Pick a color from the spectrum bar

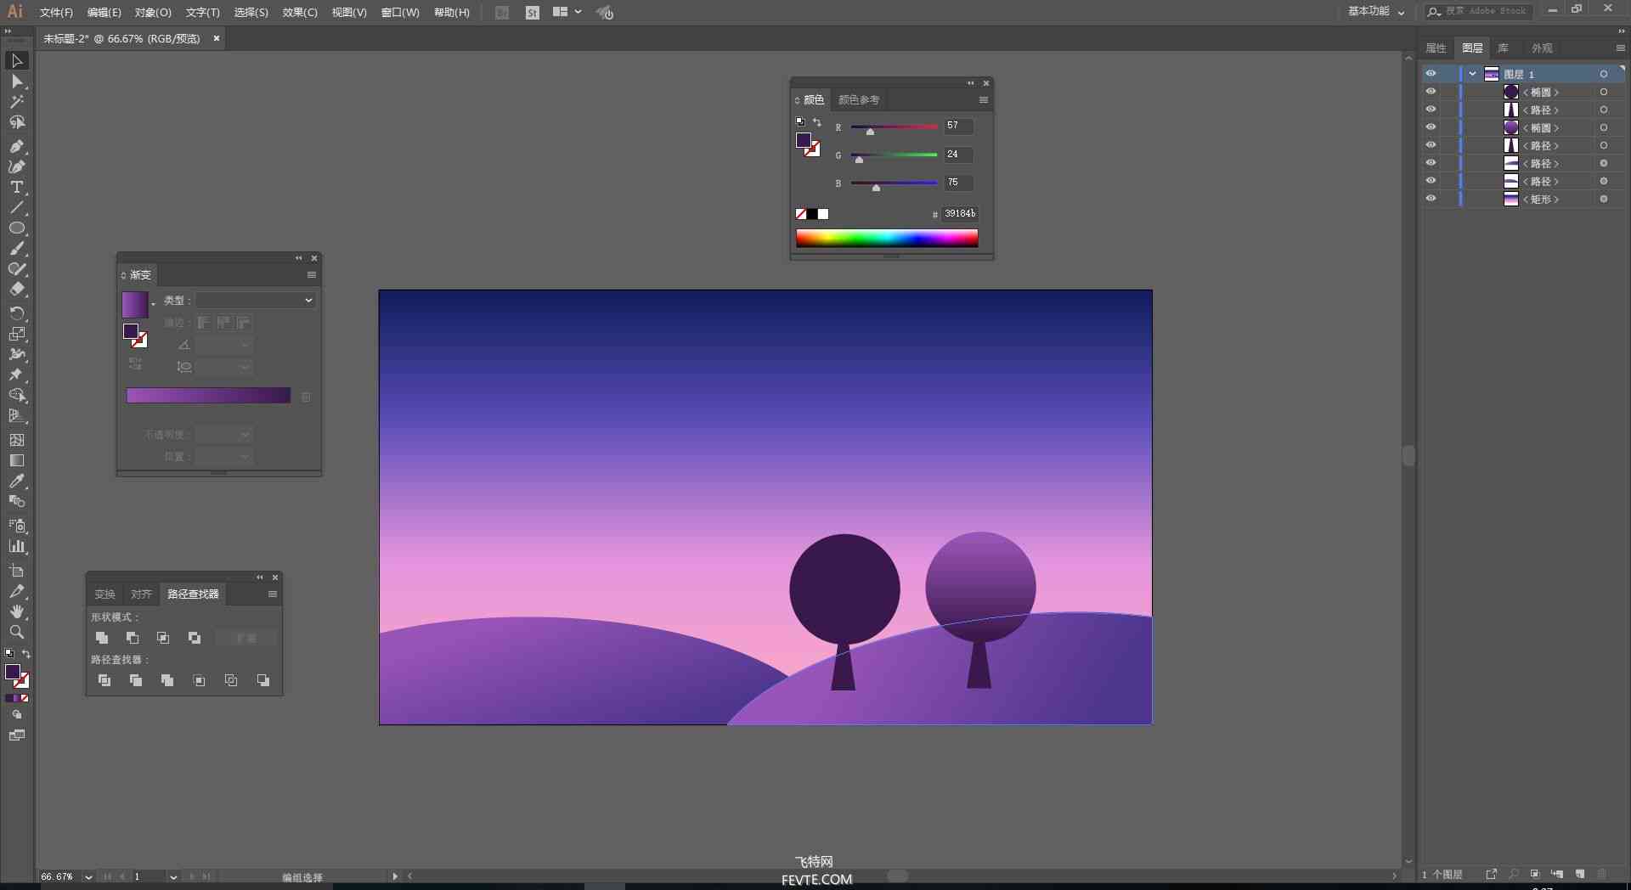click(x=887, y=238)
